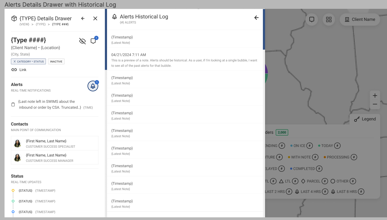Toggle the triangle LTL legend filter
The image size is (387, 220).
[x=289, y=181]
